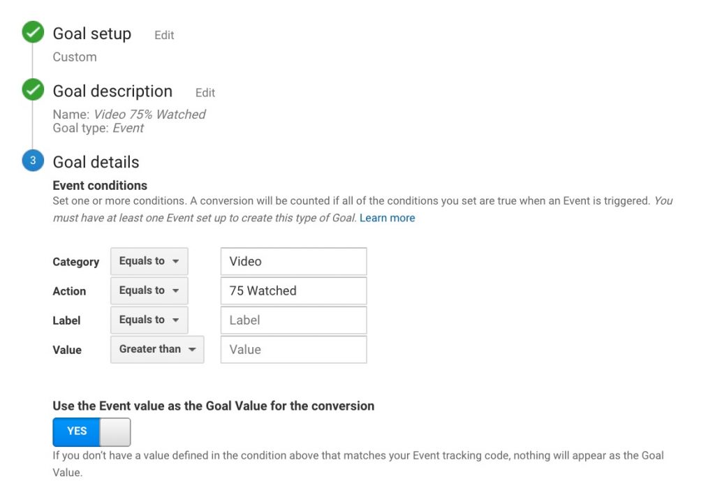Click the Category field containing Video
This screenshot has height=502, width=715.
pos(293,262)
